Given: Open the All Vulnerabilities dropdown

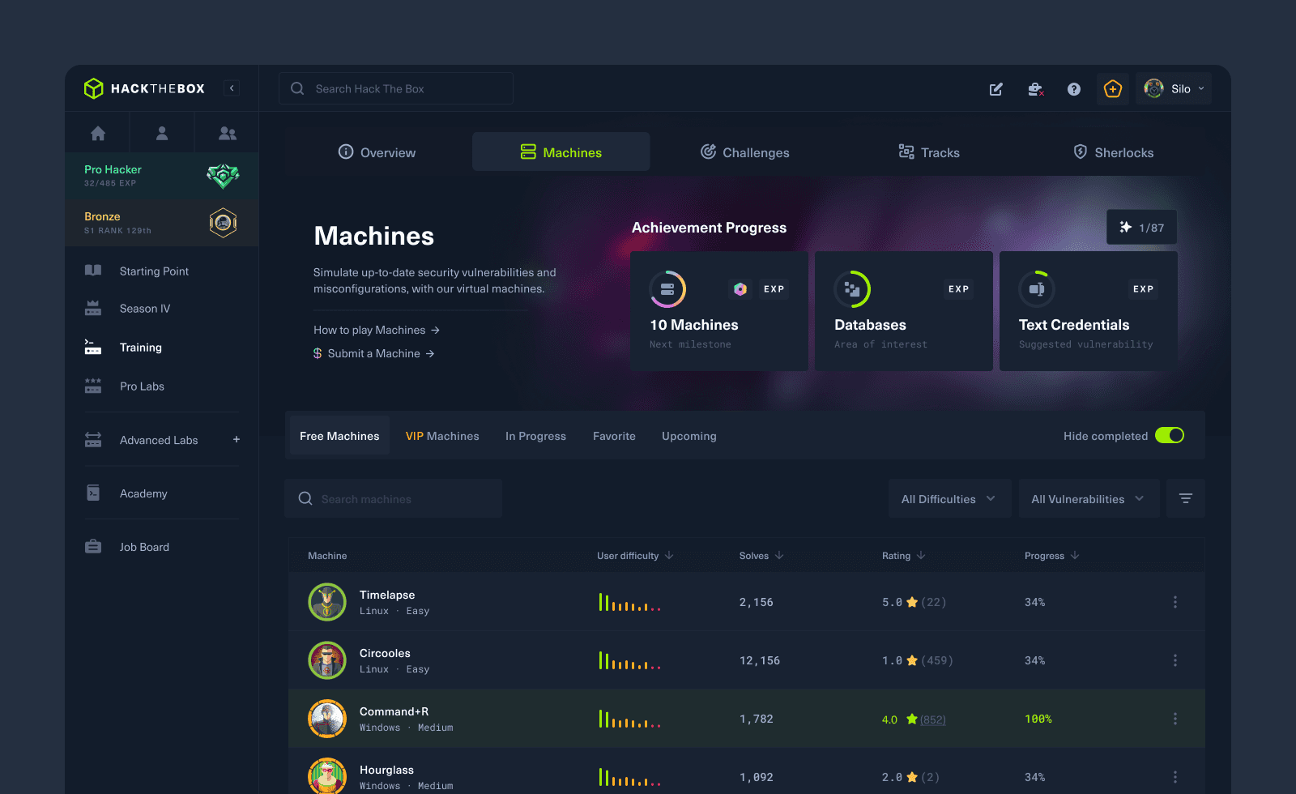Looking at the screenshot, I should [x=1089, y=498].
